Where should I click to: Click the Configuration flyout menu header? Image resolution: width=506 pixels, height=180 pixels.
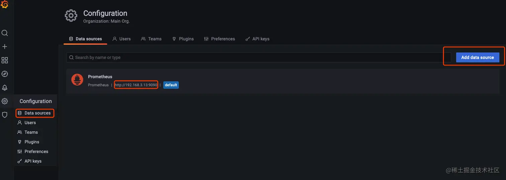click(35, 101)
